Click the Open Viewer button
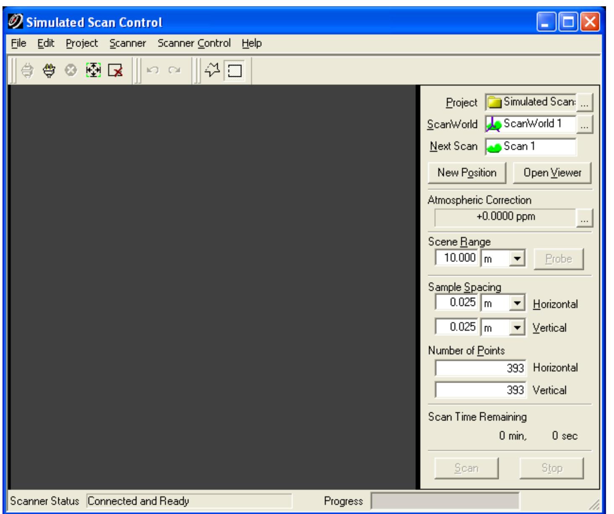This screenshot has width=614, height=514. (x=552, y=173)
